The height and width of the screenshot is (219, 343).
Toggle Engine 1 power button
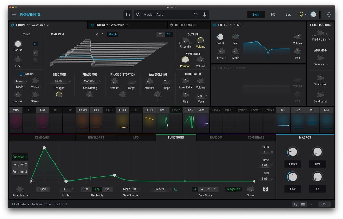pyautogui.click(x=13, y=25)
